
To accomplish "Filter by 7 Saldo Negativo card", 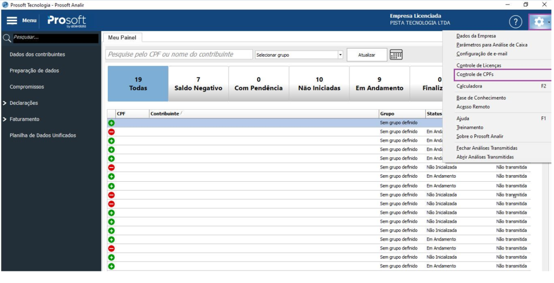I will coord(198,84).
